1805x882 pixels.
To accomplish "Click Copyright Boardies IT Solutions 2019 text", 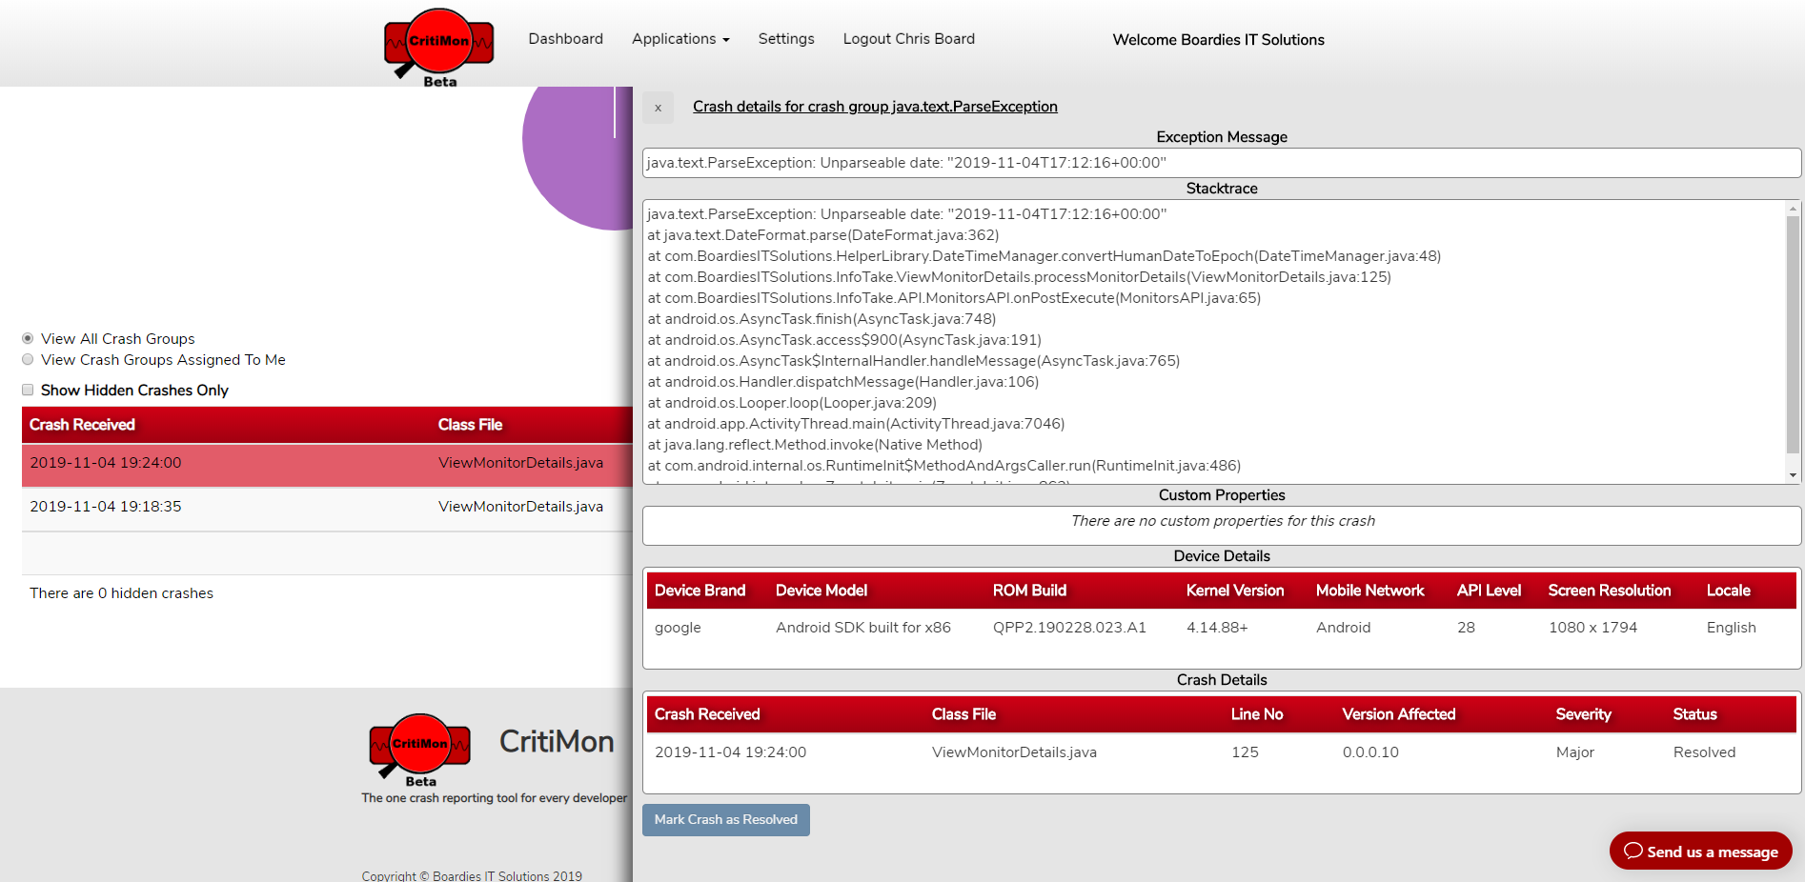I will click(x=472, y=875).
